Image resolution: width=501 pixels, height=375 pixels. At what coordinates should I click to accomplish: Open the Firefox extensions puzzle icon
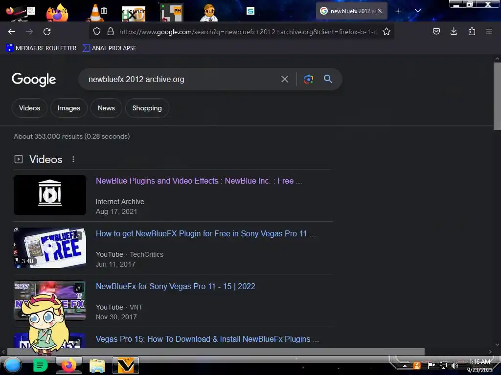click(472, 31)
